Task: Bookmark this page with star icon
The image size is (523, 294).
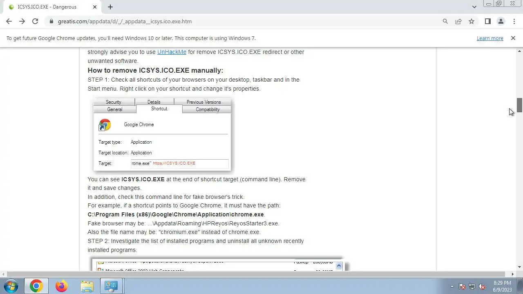Action: [472, 21]
